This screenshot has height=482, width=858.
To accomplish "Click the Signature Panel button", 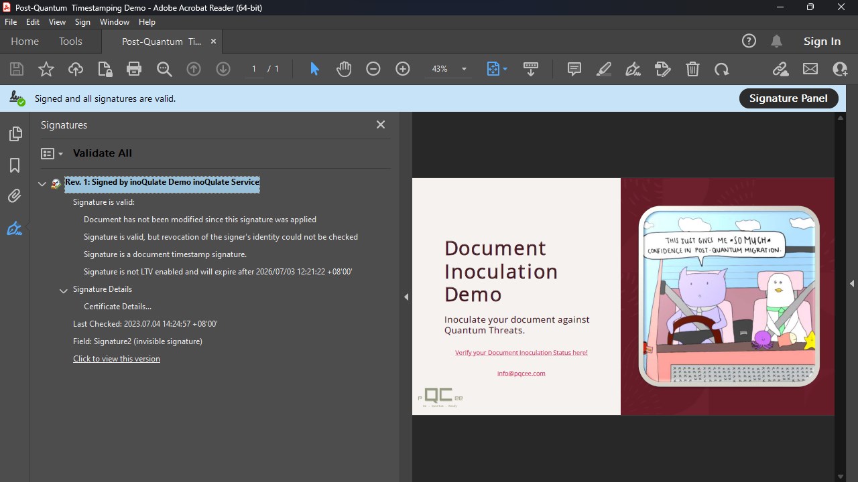I will click(788, 98).
